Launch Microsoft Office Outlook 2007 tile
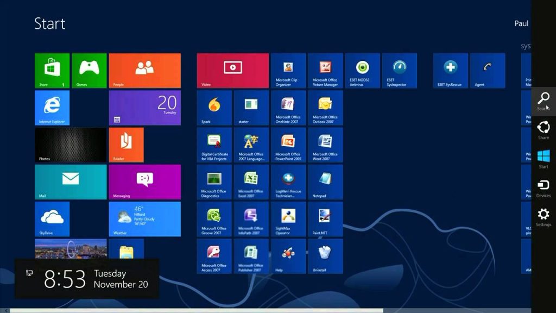556x313 pixels. click(325, 108)
